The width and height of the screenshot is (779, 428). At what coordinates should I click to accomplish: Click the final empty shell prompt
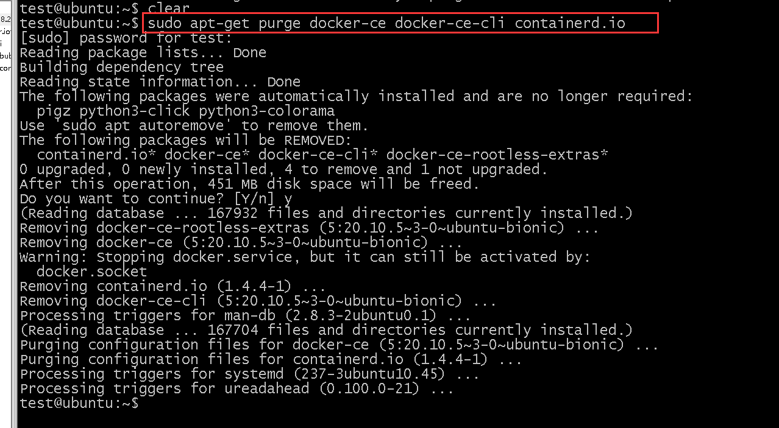pos(79,403)
